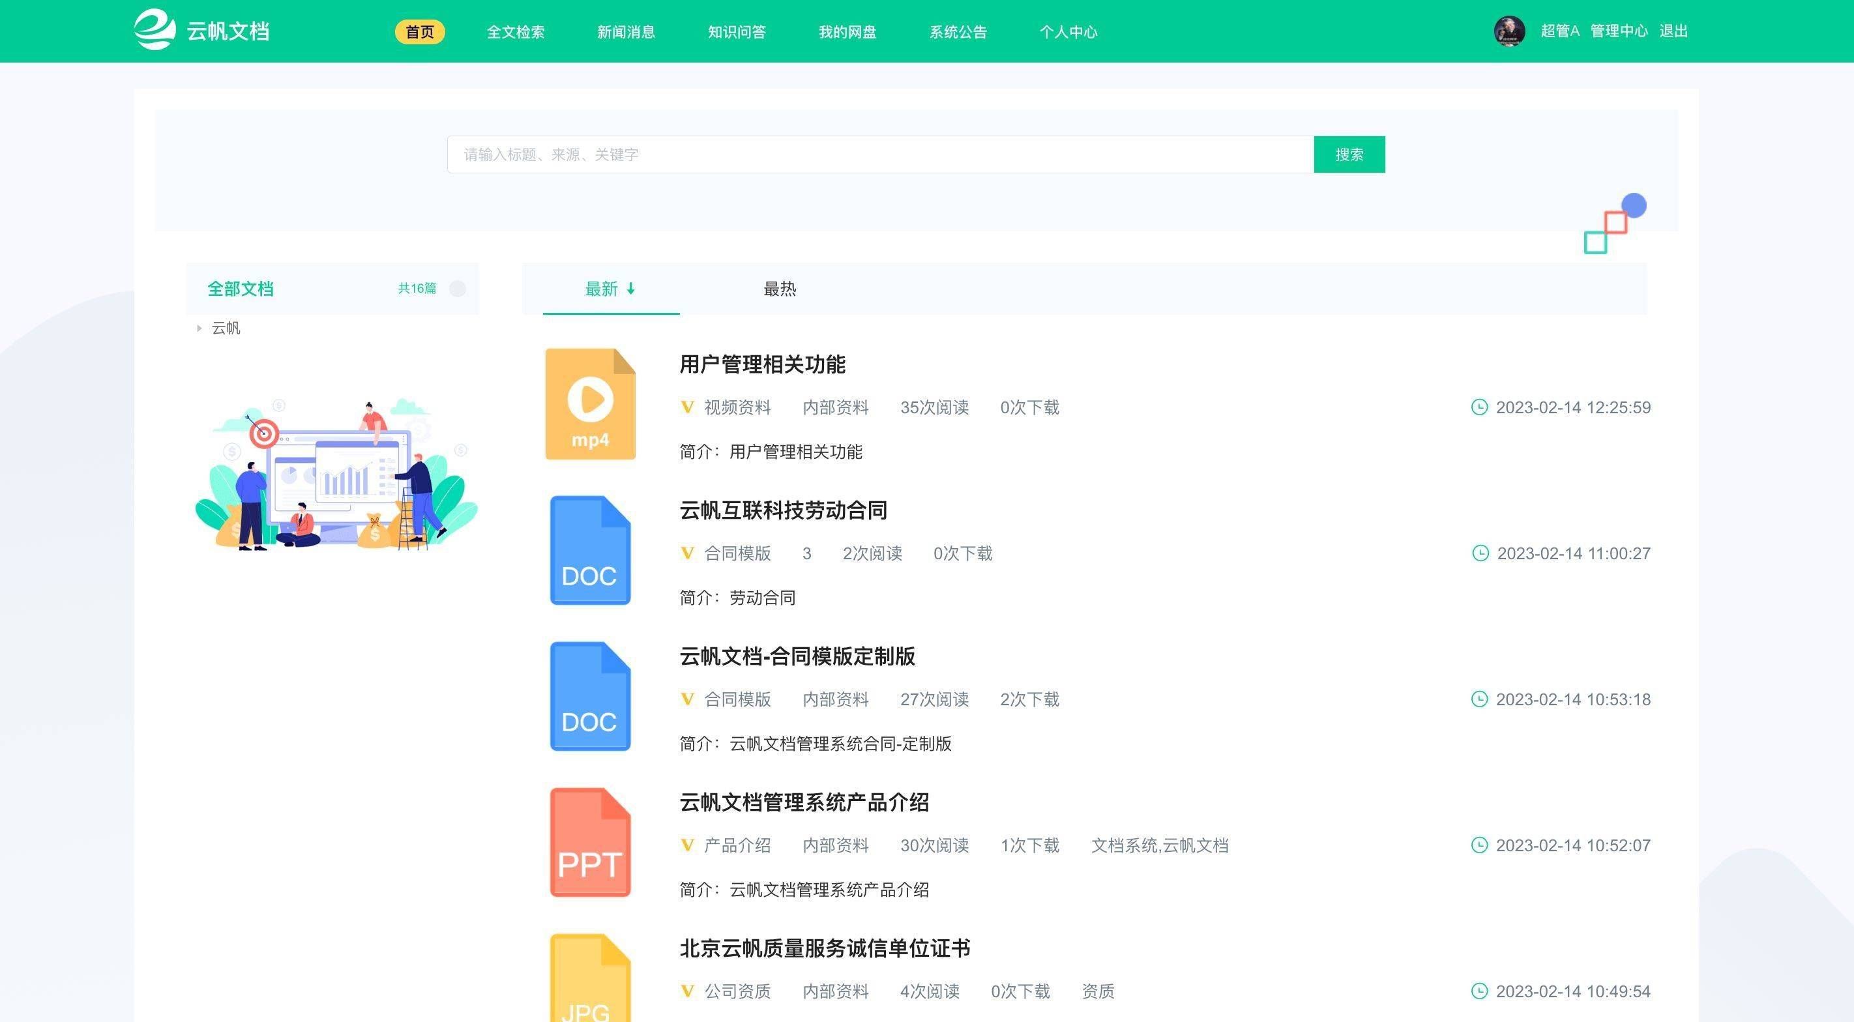Select the PPT icon of 产品介绍 document

click(x=590, y=842)
